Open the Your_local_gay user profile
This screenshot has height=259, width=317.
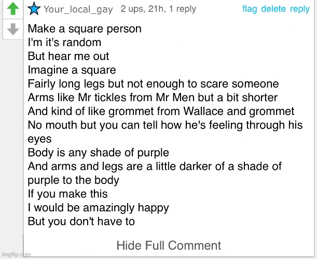click(x=78, y=9)
